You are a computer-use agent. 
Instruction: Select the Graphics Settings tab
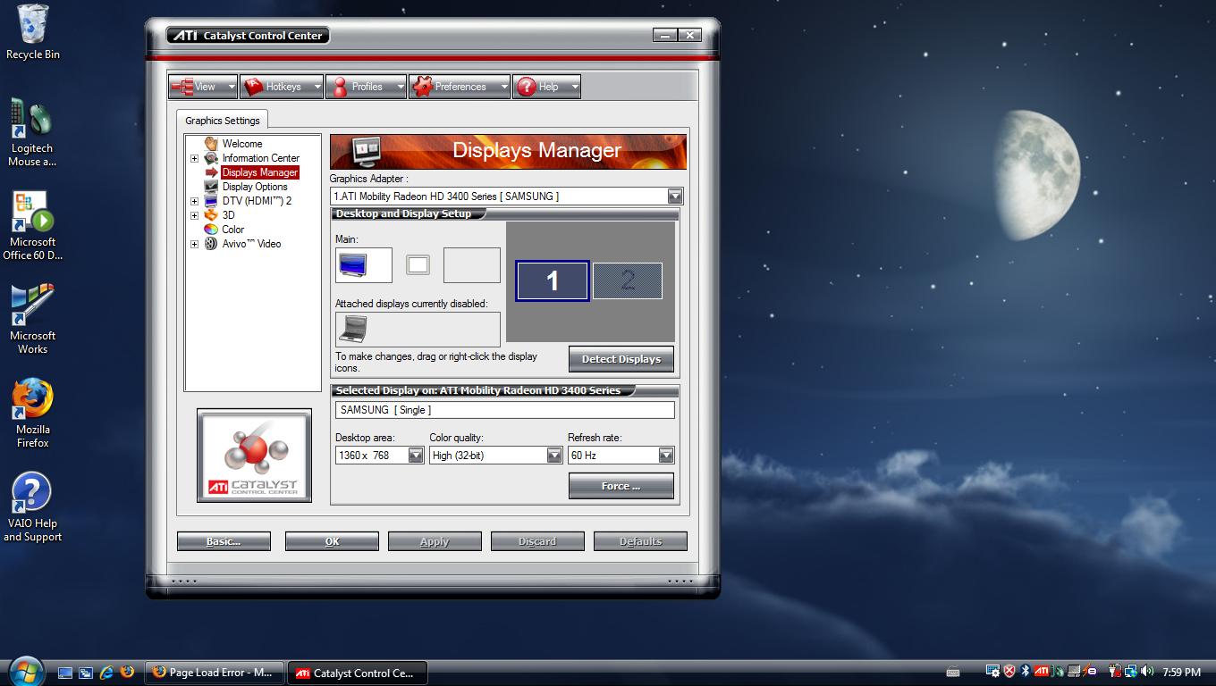coord(223,121)
